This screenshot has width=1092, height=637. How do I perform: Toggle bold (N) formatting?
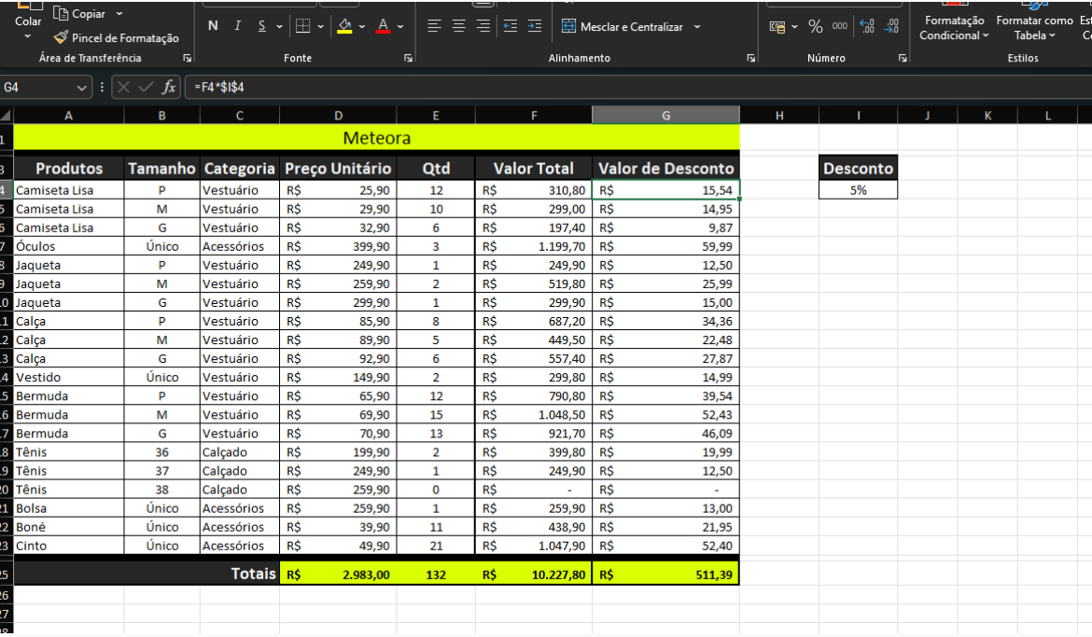213,26
